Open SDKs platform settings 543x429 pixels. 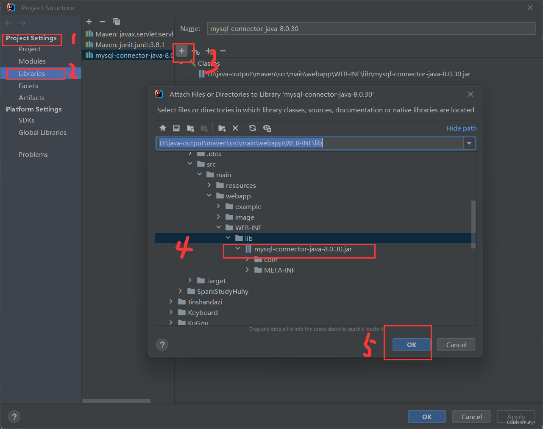click(26, 120)
